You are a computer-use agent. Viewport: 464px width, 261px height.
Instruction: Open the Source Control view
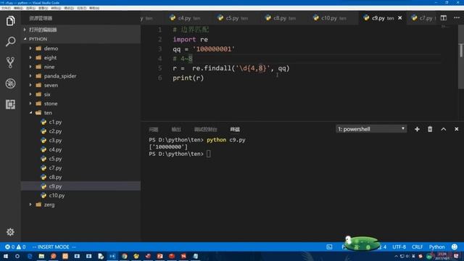pos(10,62)
